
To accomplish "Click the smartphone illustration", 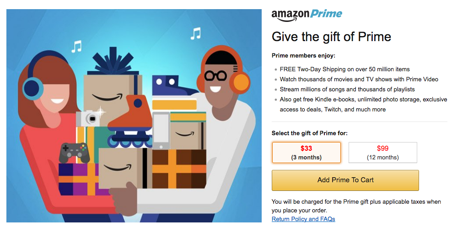I will (x=161, y=130).
